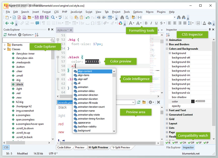Close the Code Explorer panel
This screenshot has width=218, height=158.
pyautogui.click(x=52, y=29)
